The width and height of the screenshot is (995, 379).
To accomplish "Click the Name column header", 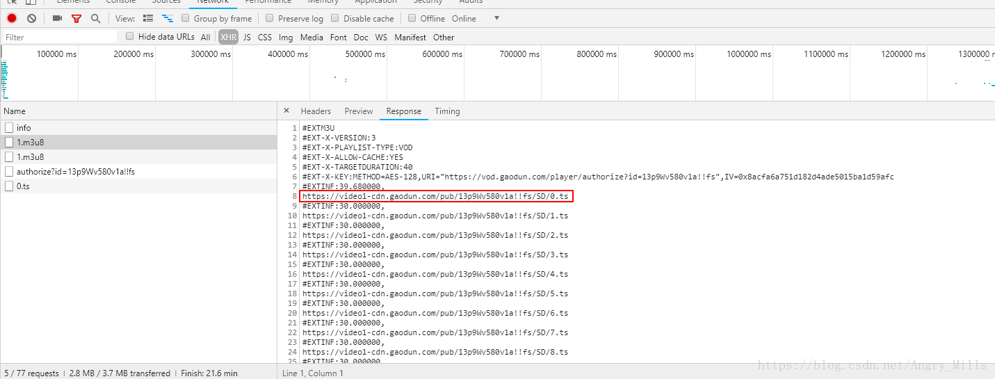I will (138, 111).
